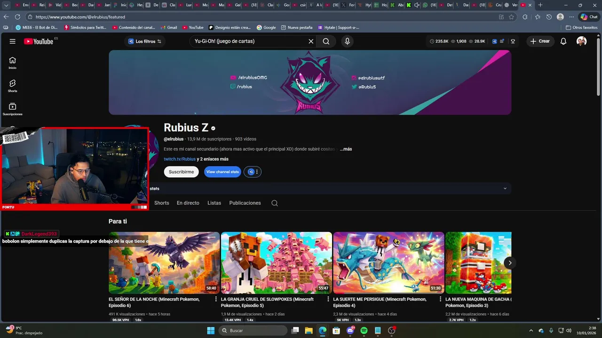Open the weather widget 9°C
This screenshot has width=602, height=338.
24,330
